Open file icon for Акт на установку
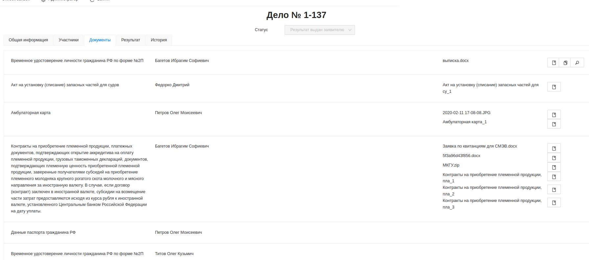The image size is (589, 260). click(x=554, y=87)
